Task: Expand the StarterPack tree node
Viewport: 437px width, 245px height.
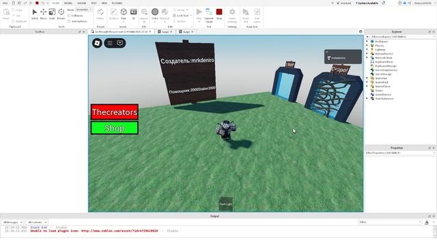Action: (367, 82)
